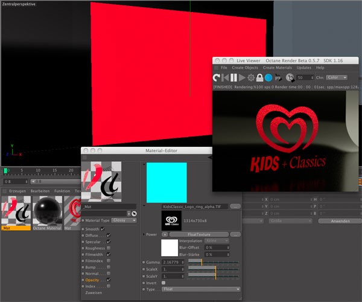This screenshot has height=302, width=362.
Task: Select the PF pick focus icon
Action: tap(278, 78)
